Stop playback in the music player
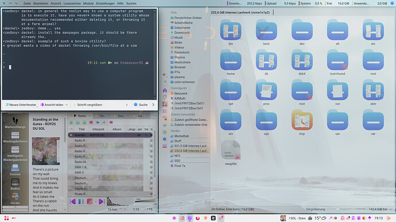 pyautogui.click(x=90, y=201)
